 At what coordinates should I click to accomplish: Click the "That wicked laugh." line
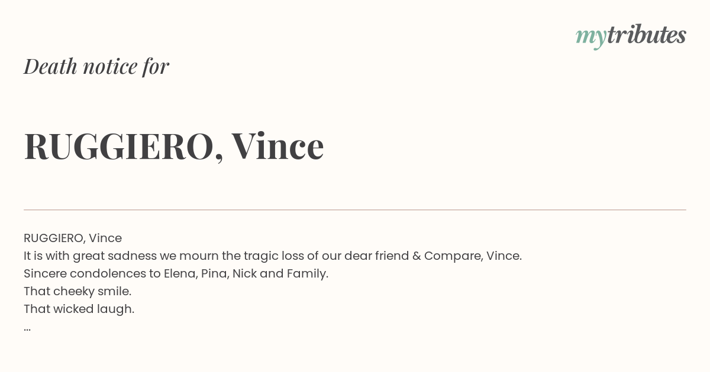79,309
